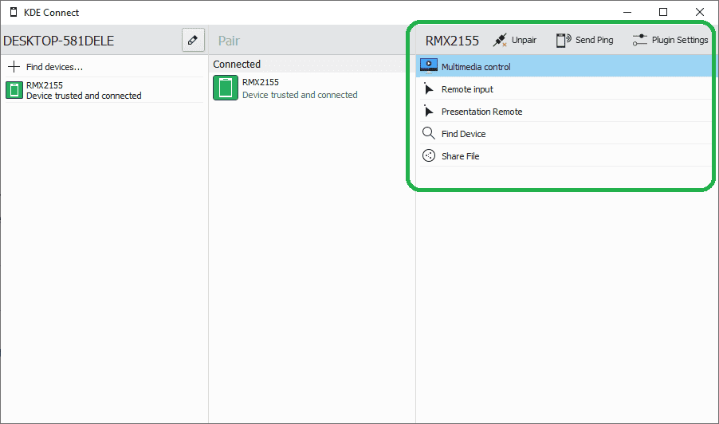Click the RMX2155 heading in right panel
This screenshot has width=719, height=424.
pos(452,41)
